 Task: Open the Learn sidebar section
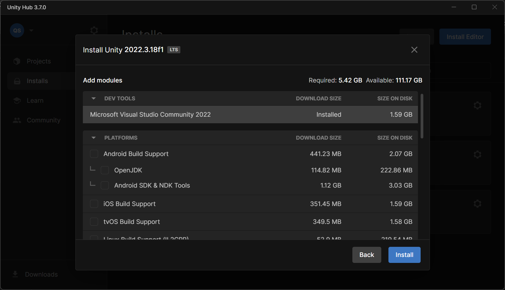coord(35,101)
